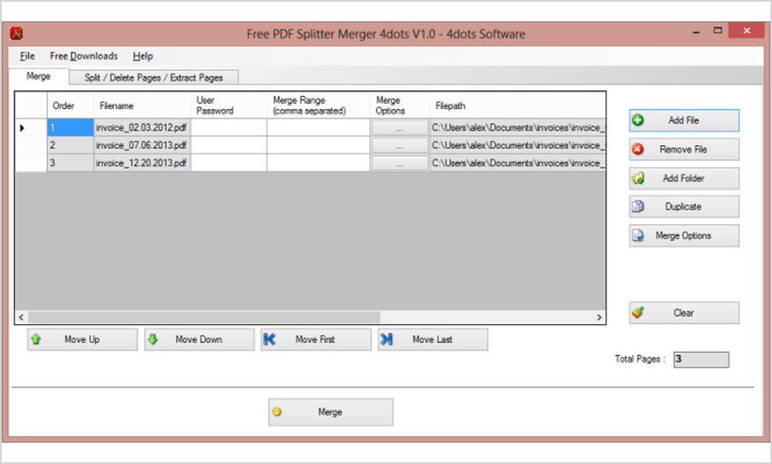Select the filename invoice_12.20.2013.pdf cell
The image size is (772, 464).
tap(143, 163)
